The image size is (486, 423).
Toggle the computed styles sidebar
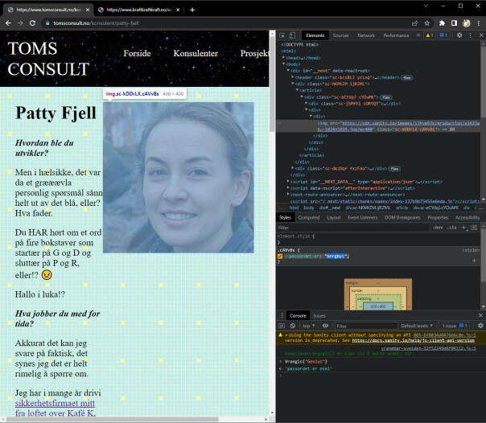tap(474, 228)
